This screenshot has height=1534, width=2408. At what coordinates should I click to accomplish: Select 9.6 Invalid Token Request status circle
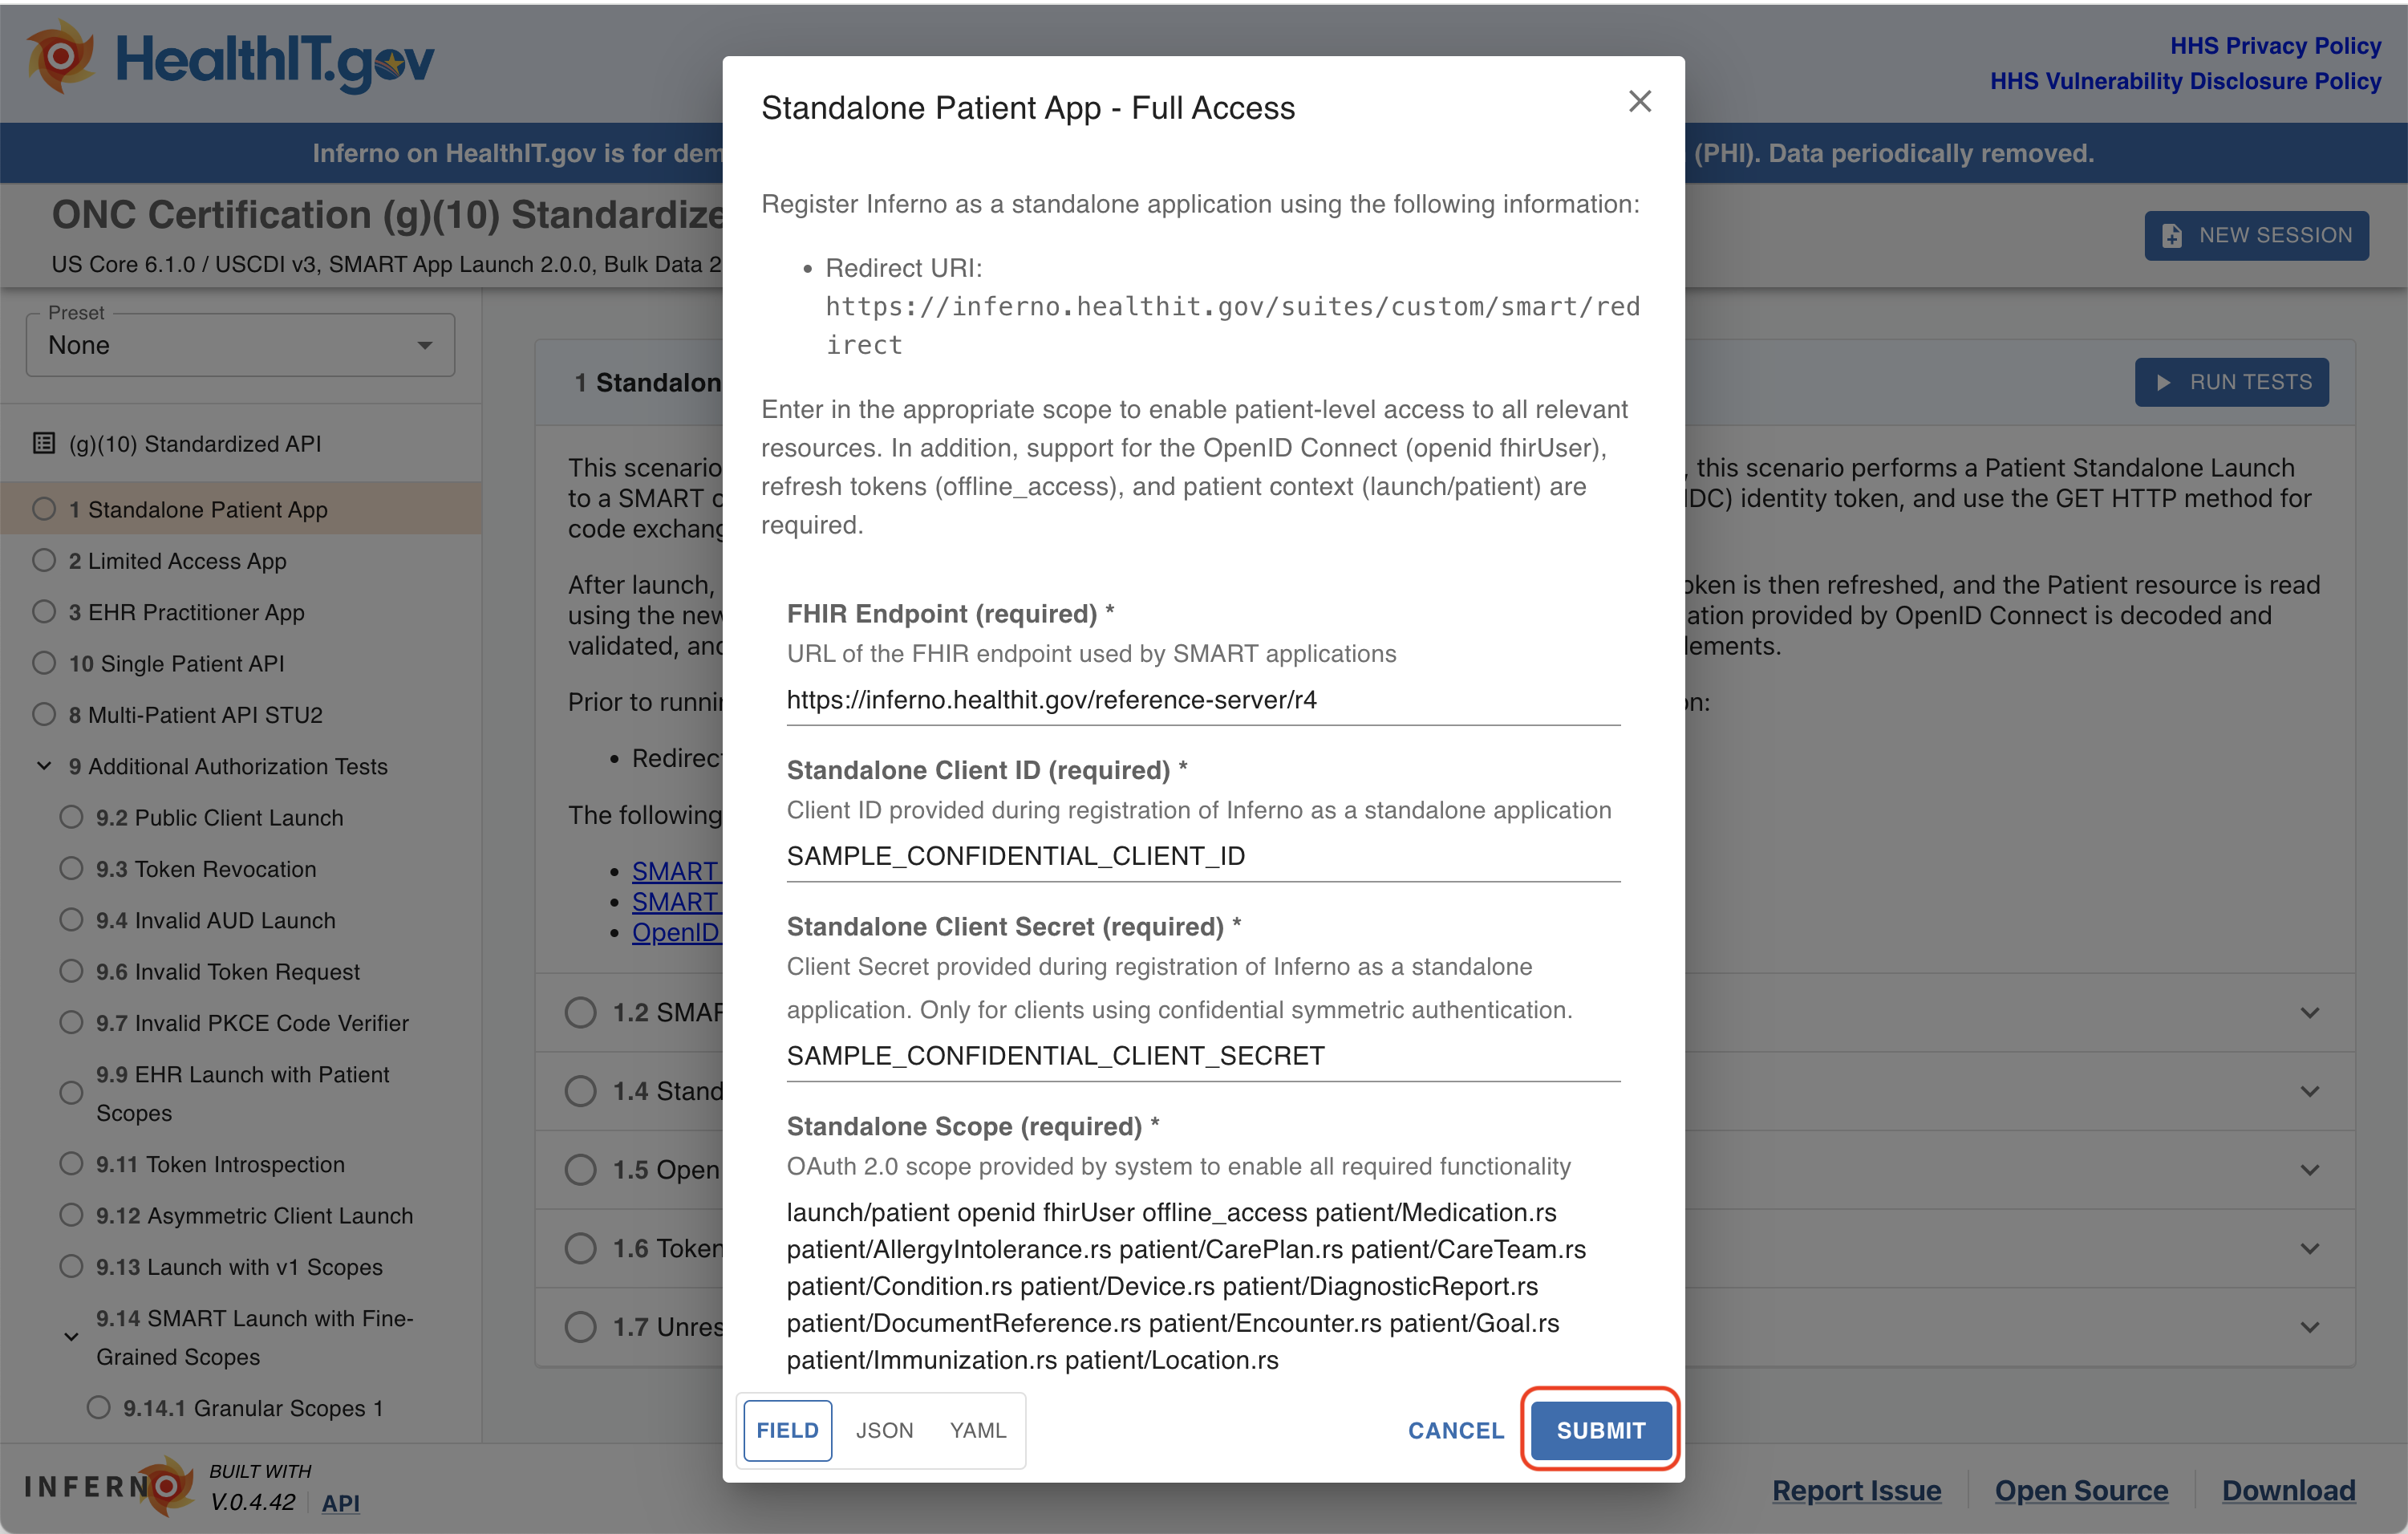point(71,971)
